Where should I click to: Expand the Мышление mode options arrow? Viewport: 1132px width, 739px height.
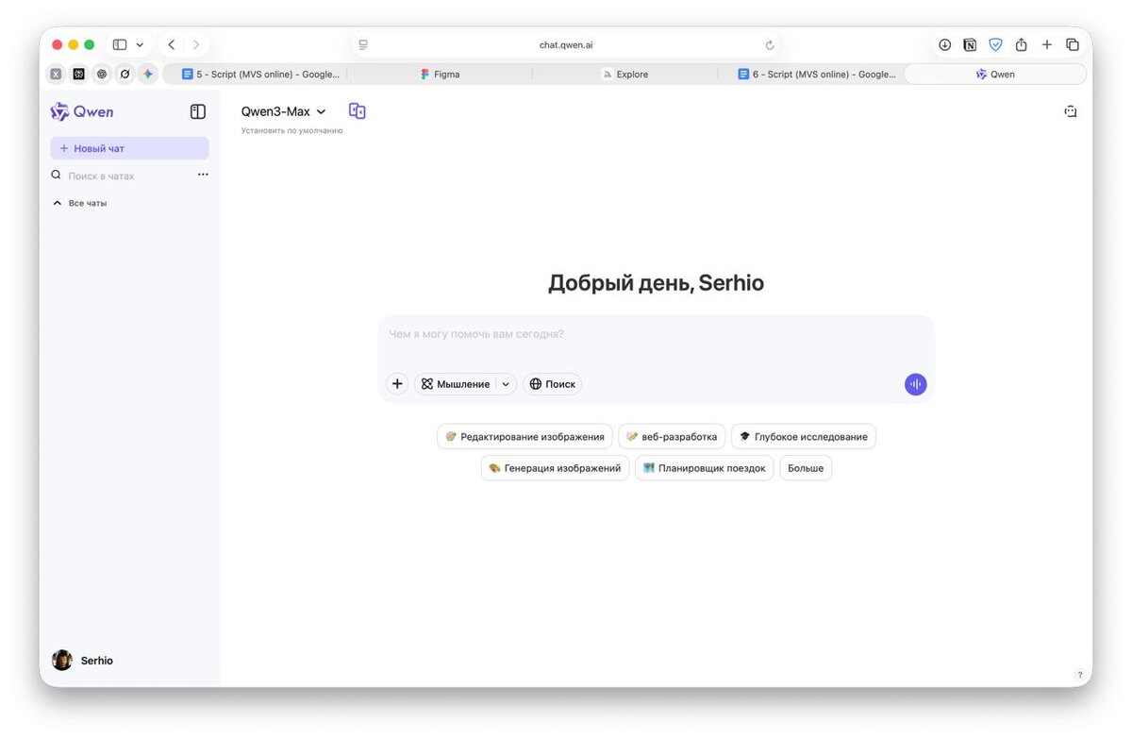tap(506, 384)
